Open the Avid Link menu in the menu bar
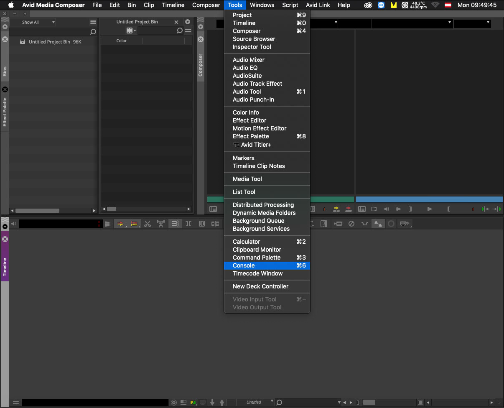Image resolution: width=504 pixels, height=408 pixels. pos(318,5)
